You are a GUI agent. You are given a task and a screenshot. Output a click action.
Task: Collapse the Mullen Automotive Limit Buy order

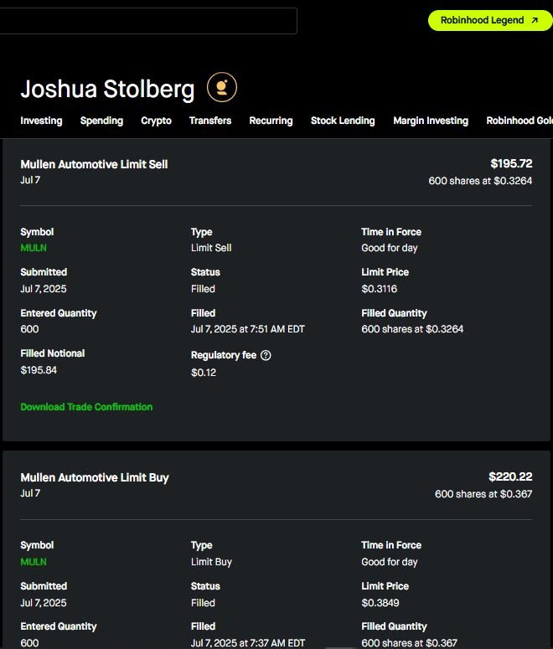95,478
